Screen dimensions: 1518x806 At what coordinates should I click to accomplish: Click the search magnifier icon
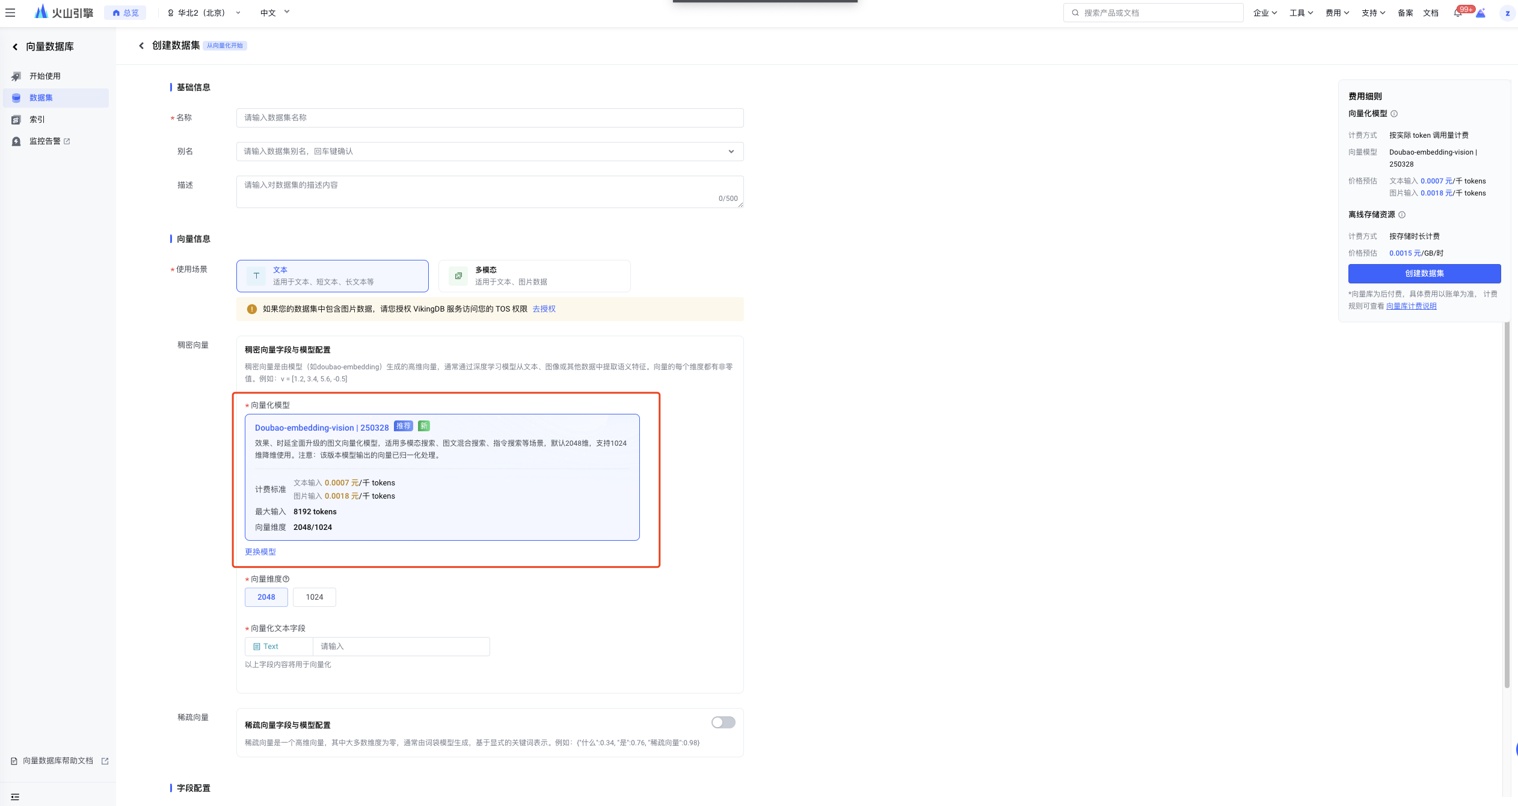1075,13
